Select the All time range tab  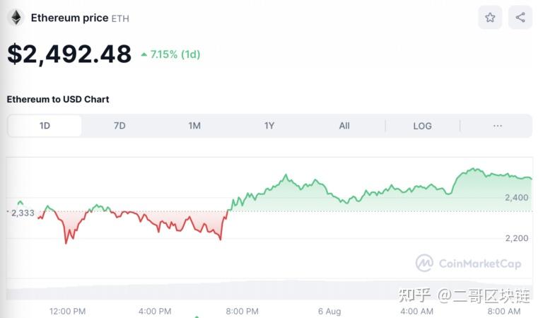pyautogui.click(x=344, y=126)
